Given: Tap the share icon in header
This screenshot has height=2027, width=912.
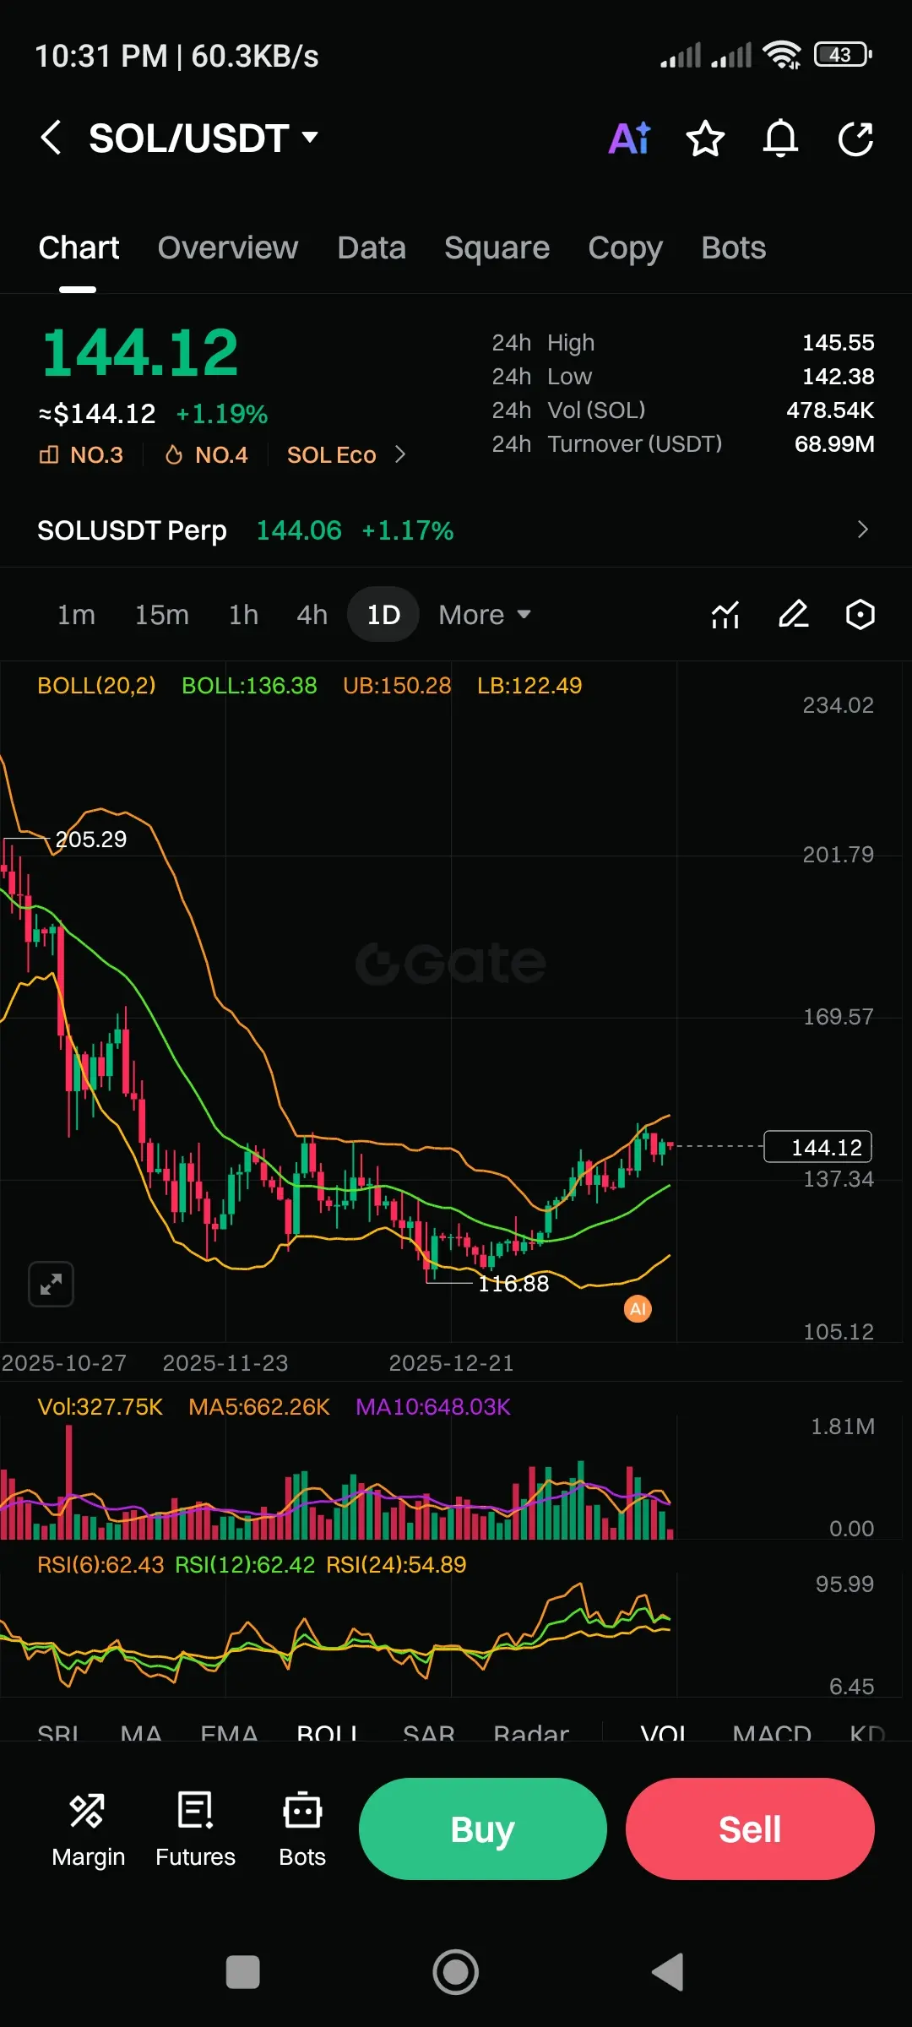Looking at the screenshot, I should pyautogui.click(x=855, y=139).
